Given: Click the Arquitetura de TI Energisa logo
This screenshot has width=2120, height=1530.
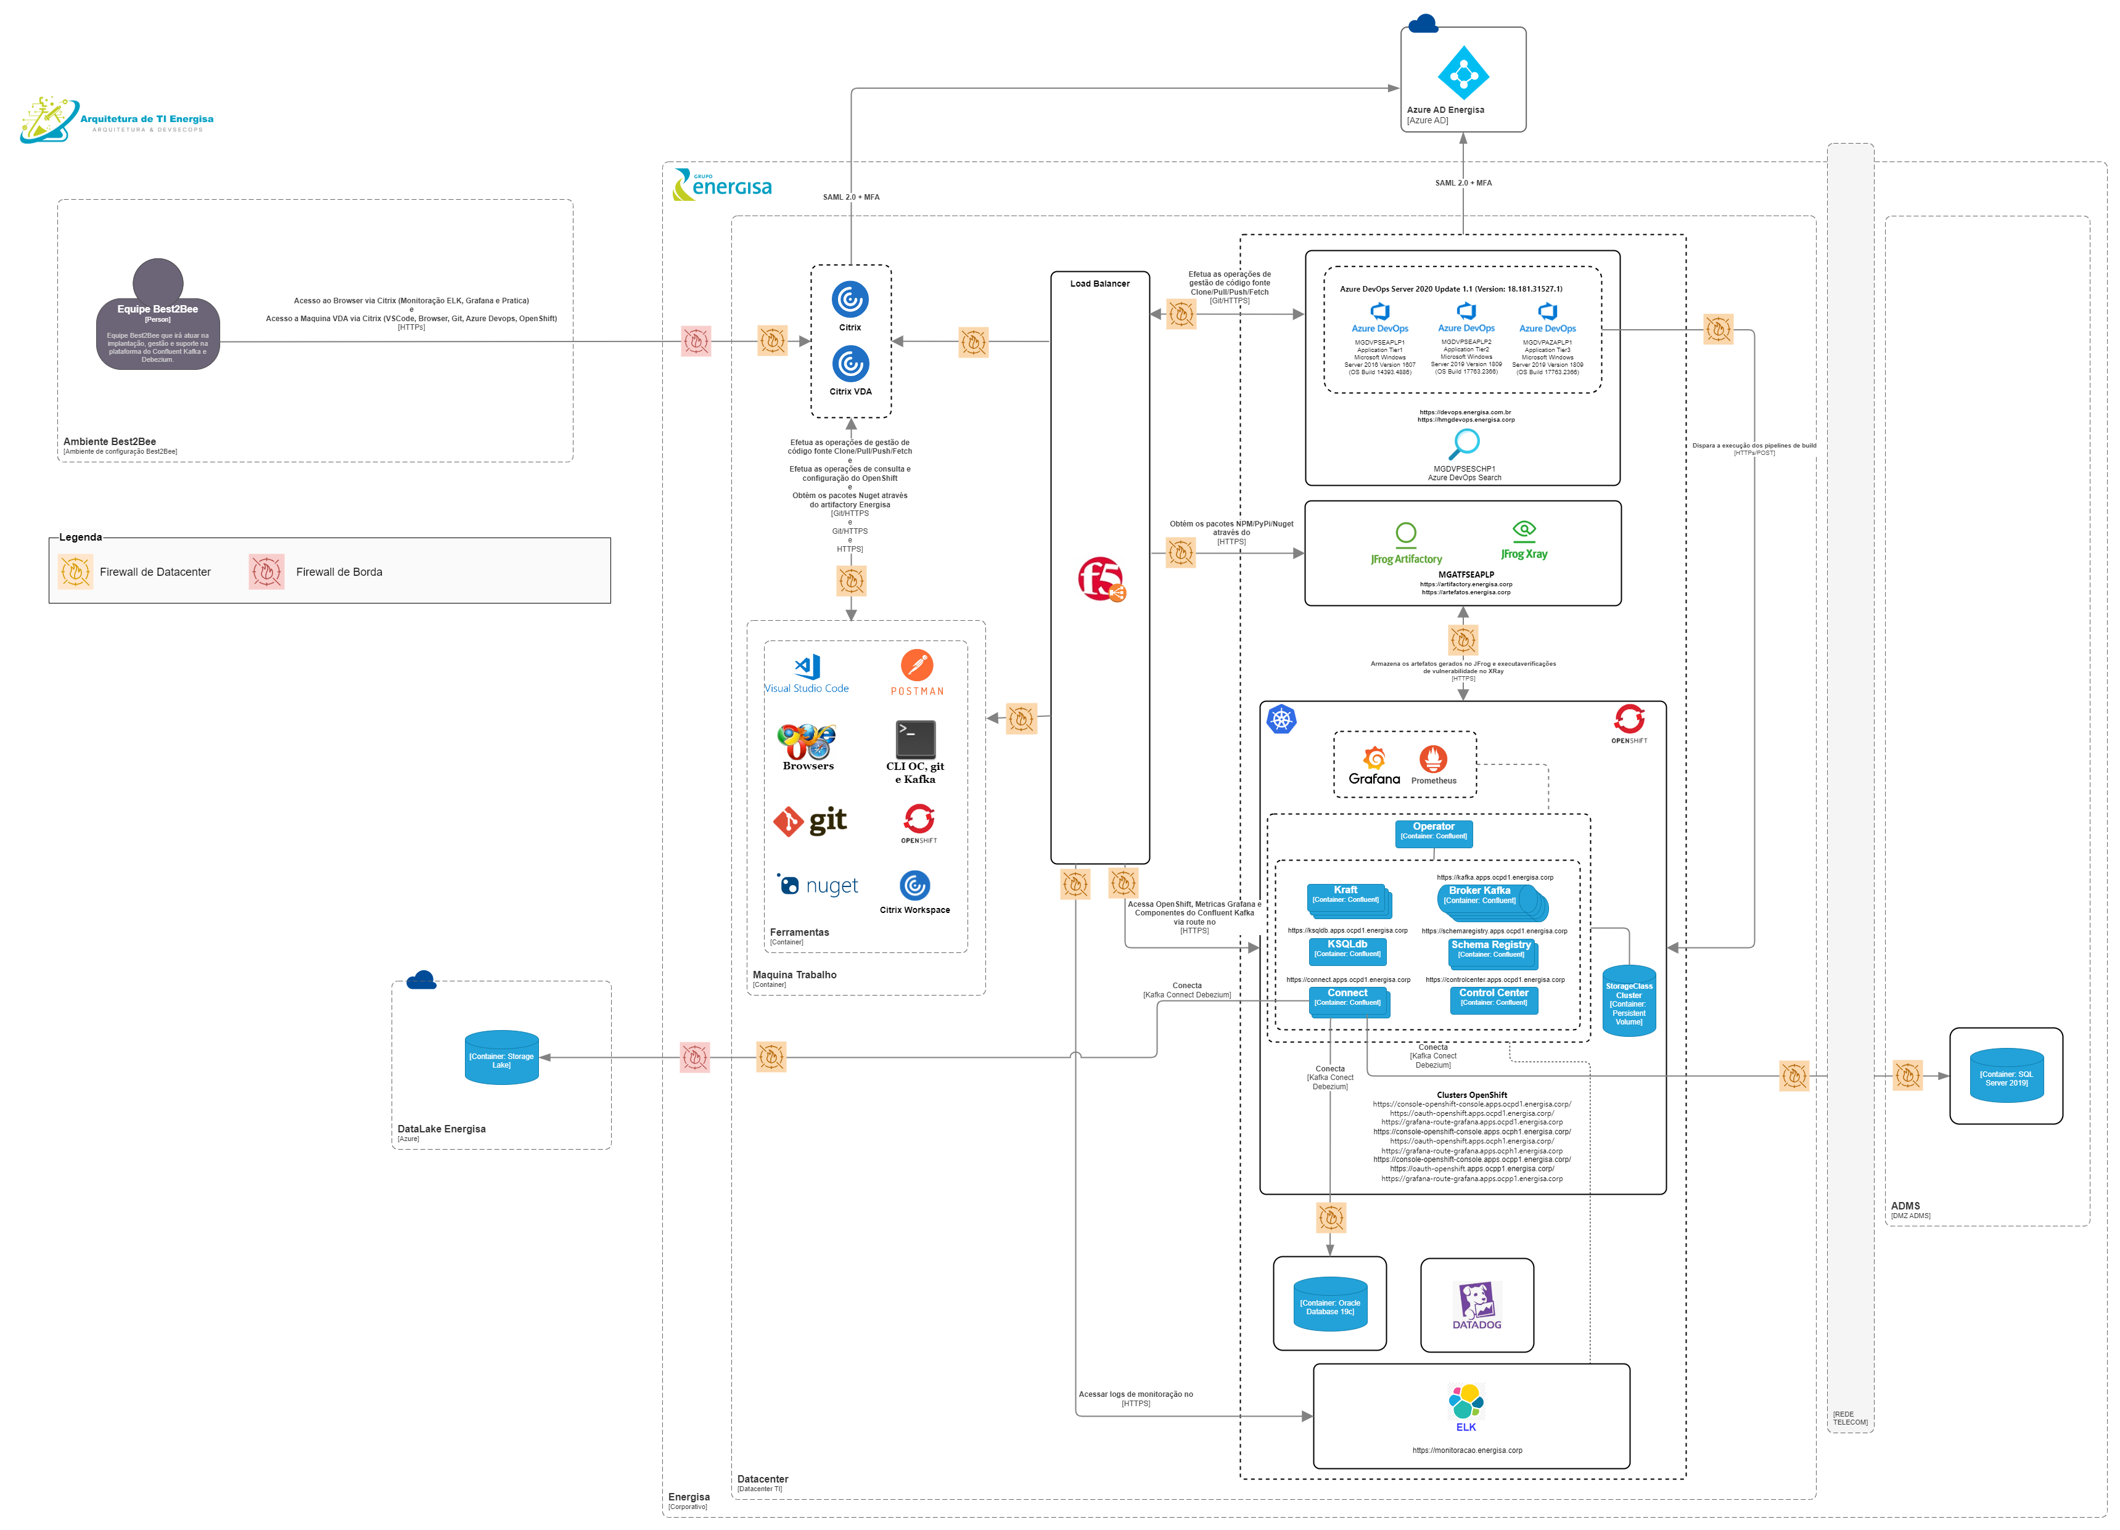Looking at the screenshot, I should click(x=116, y=120).
